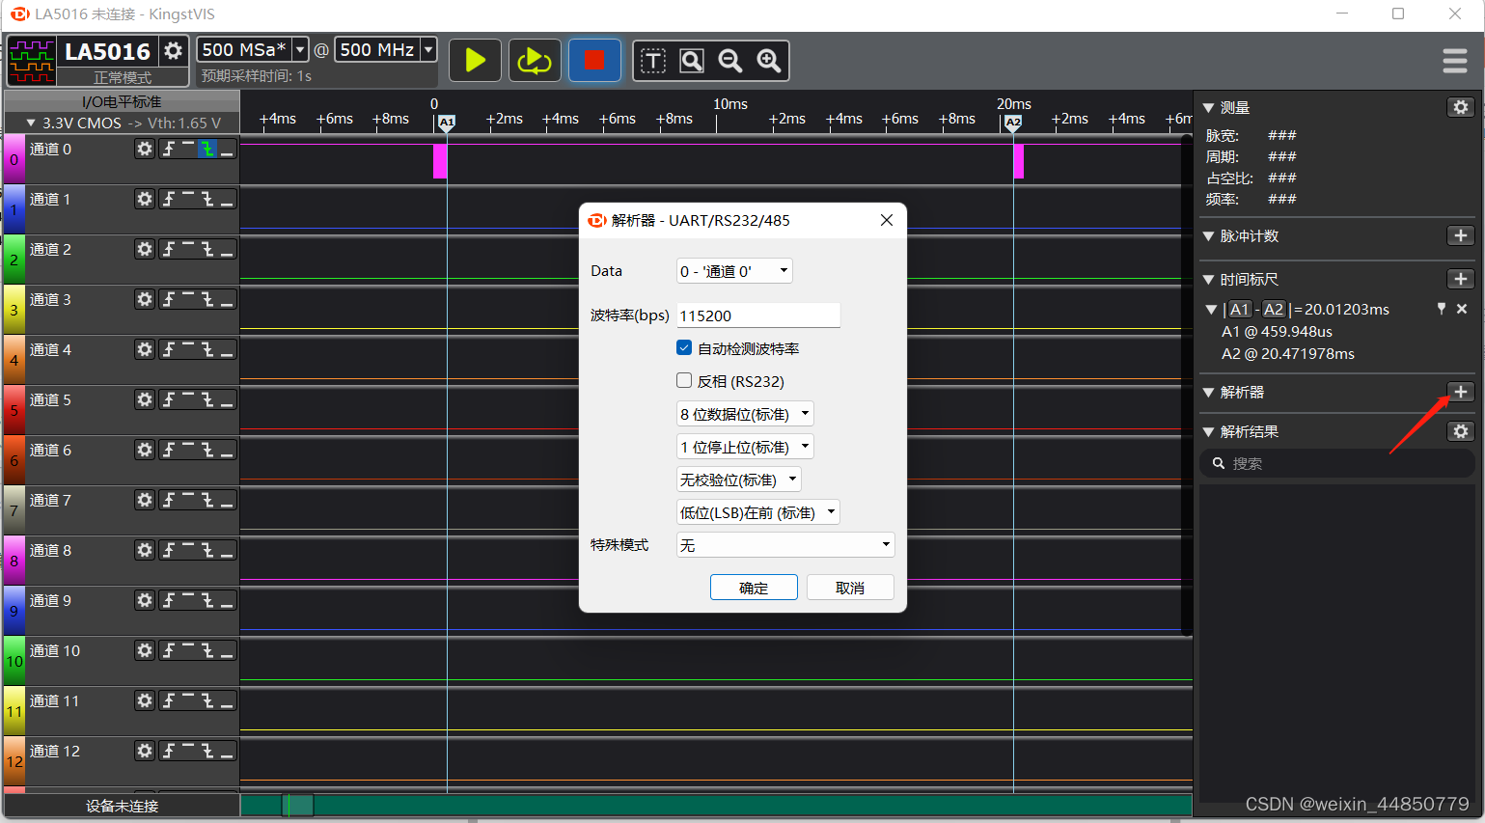The width and height of the screenshot is (1485, 823).
Task: Enable the 反相 (RS232) checkbox
Action: pyautogui.click(x=684, y=380)
